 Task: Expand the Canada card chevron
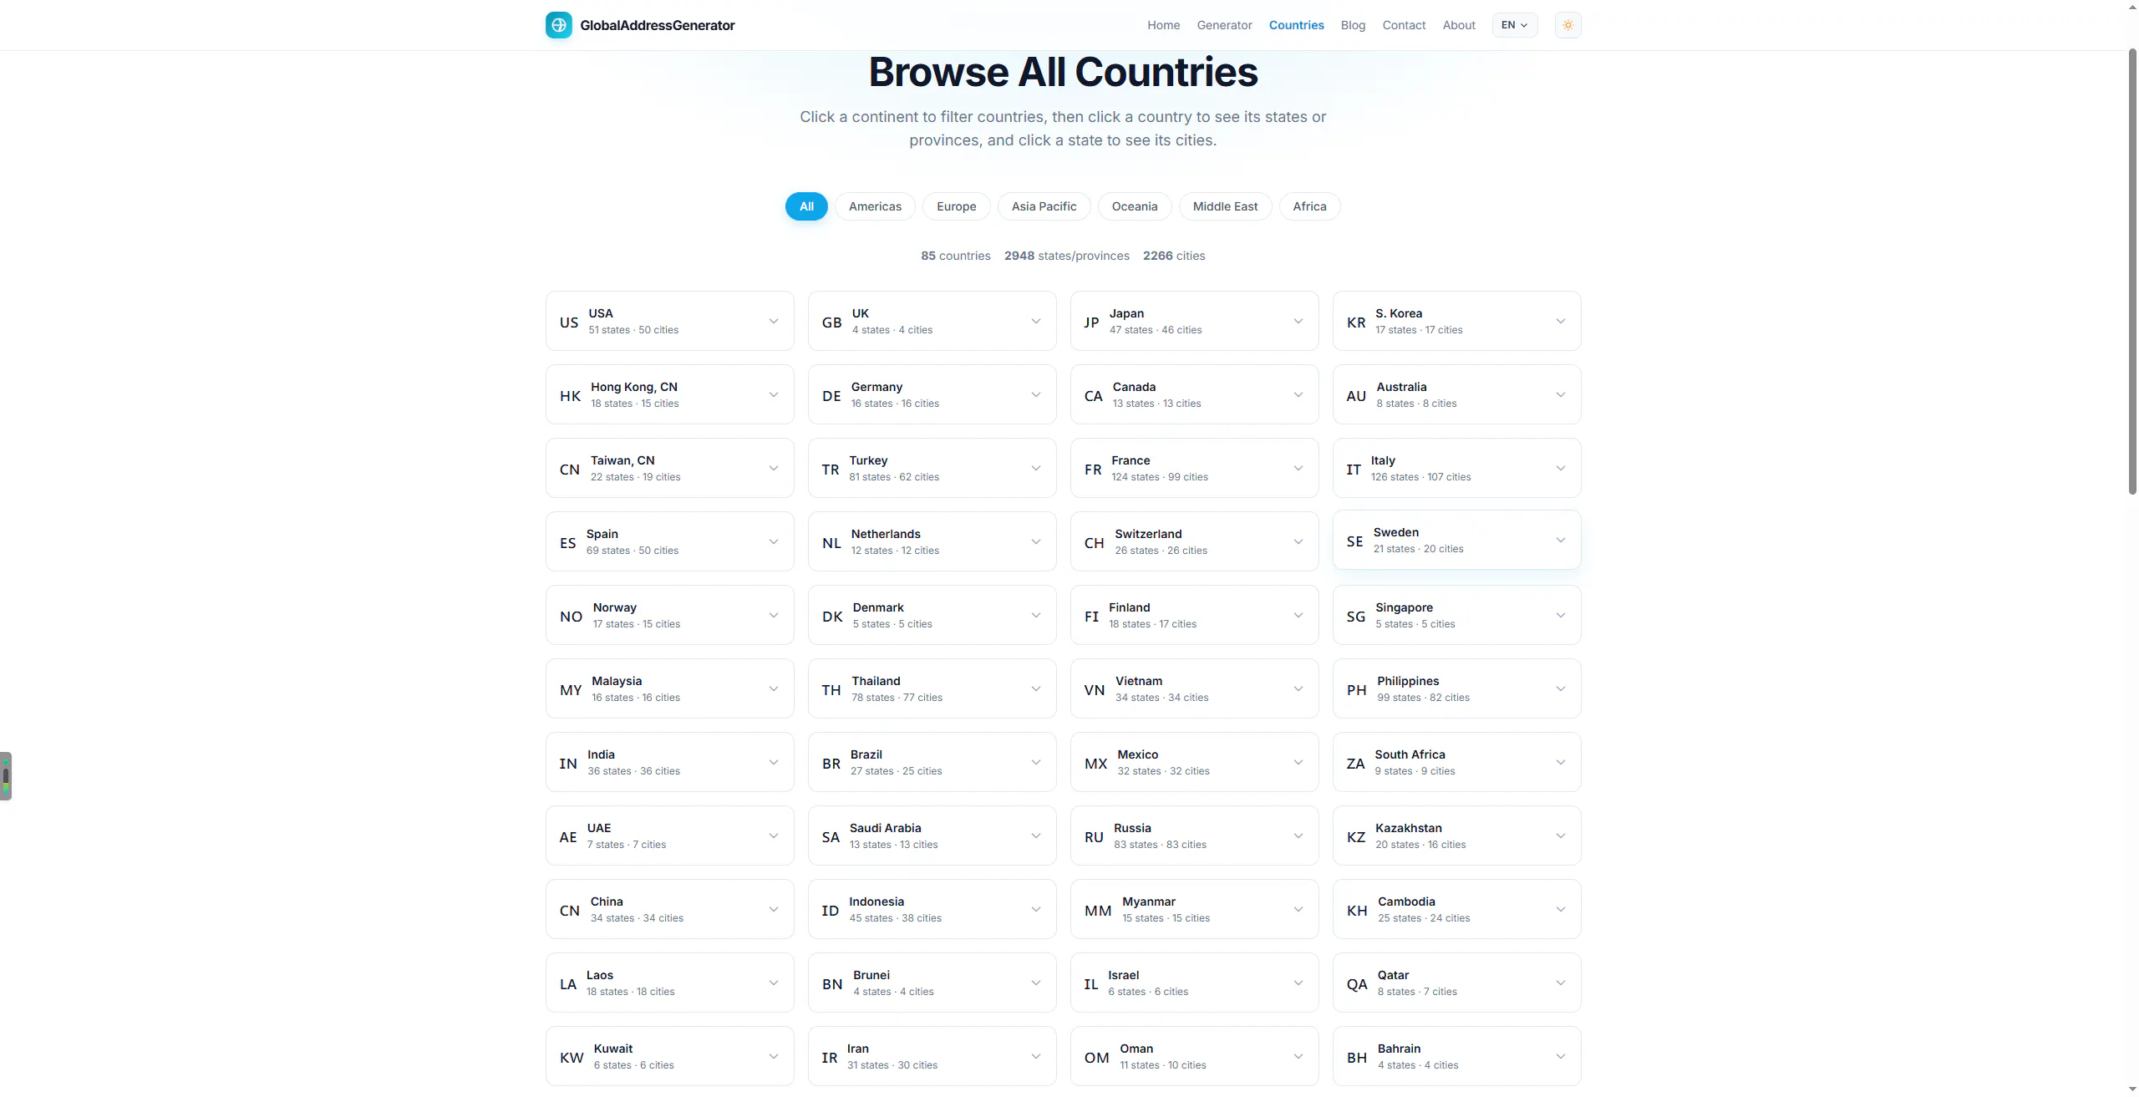[1298, 394]
